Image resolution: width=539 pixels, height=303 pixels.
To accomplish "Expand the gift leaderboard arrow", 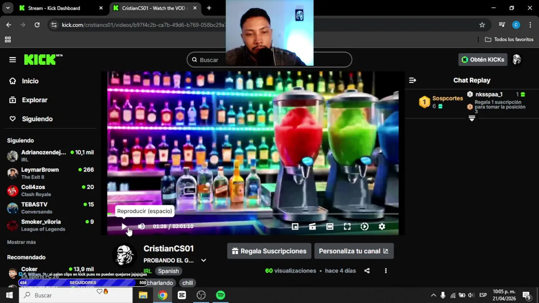I will point(472,119).
